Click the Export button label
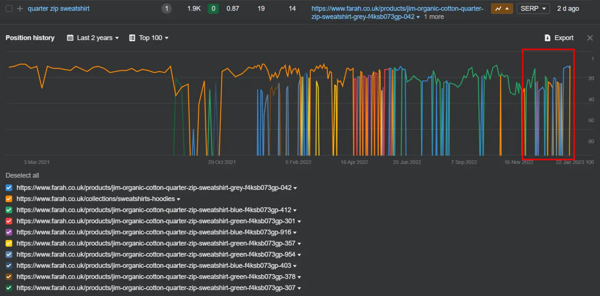Viewport: 600px width, 296px height. [564, 38]
